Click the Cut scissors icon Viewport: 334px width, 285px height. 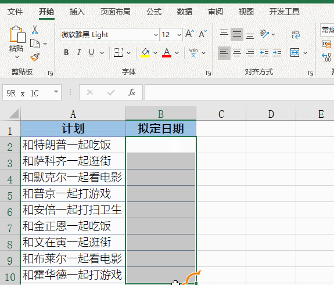pyautogui.click(x=35, y=30)
